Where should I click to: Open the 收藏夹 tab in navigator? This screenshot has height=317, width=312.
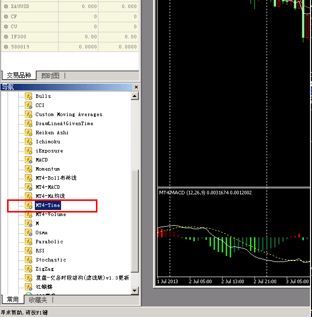tap(37, 300)
